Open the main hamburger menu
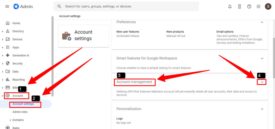Viewport: 275px width, 129px height. tap(7, 6)
